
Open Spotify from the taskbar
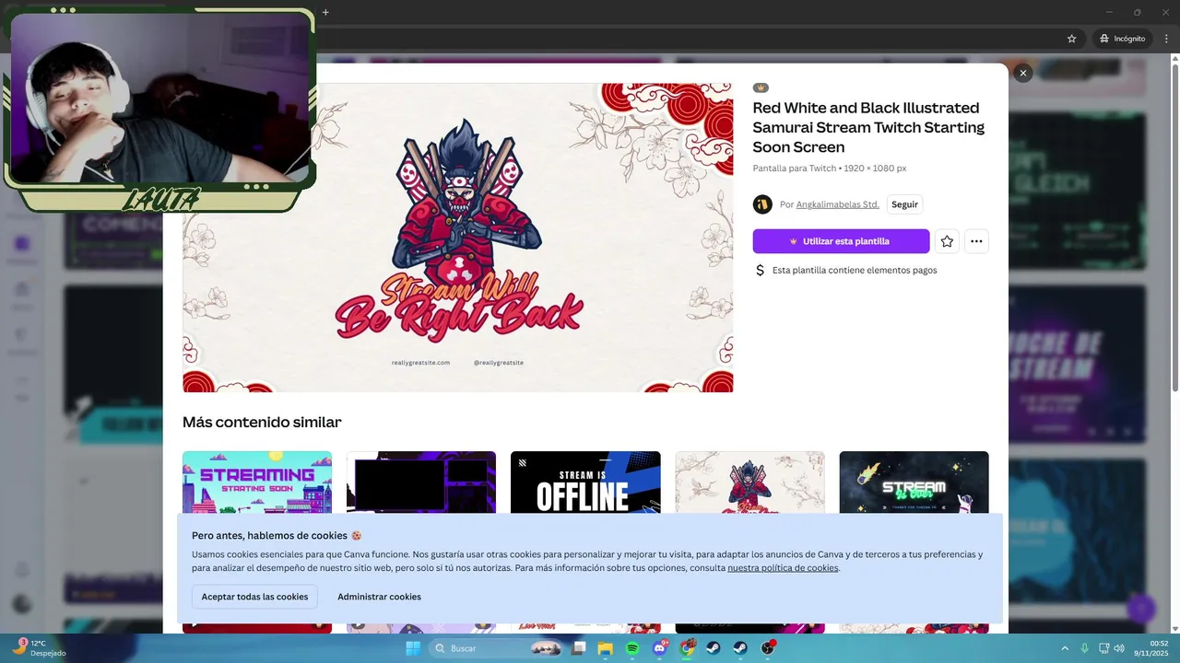coord(632,648)
